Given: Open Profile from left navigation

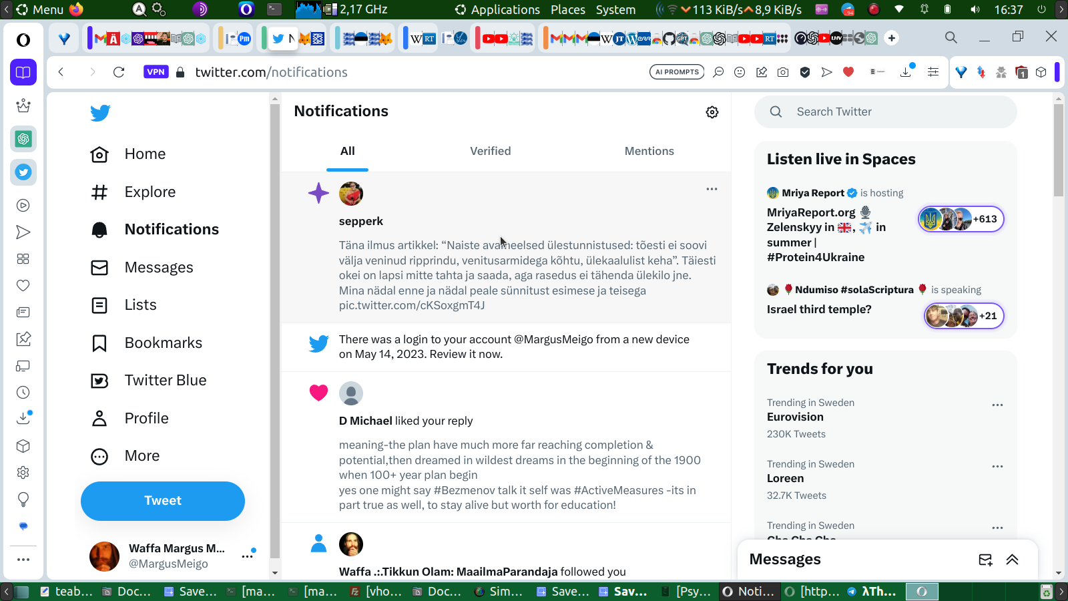Looking at the screenshot, I should pyautogui.click(x=129, y=419).
